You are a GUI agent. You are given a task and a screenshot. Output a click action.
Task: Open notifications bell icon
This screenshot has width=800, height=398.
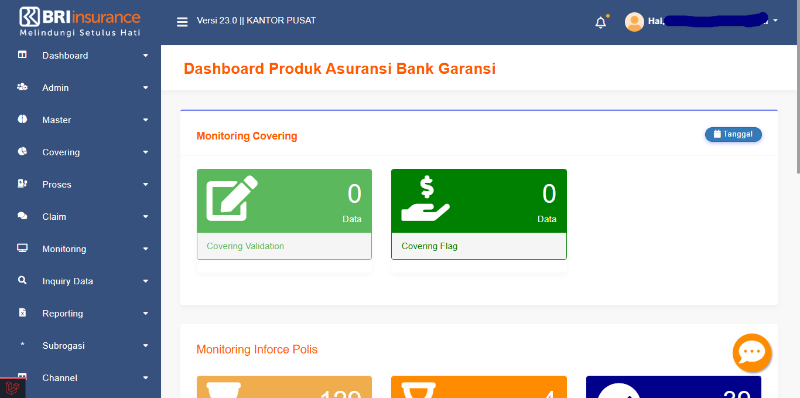point(600,23)
